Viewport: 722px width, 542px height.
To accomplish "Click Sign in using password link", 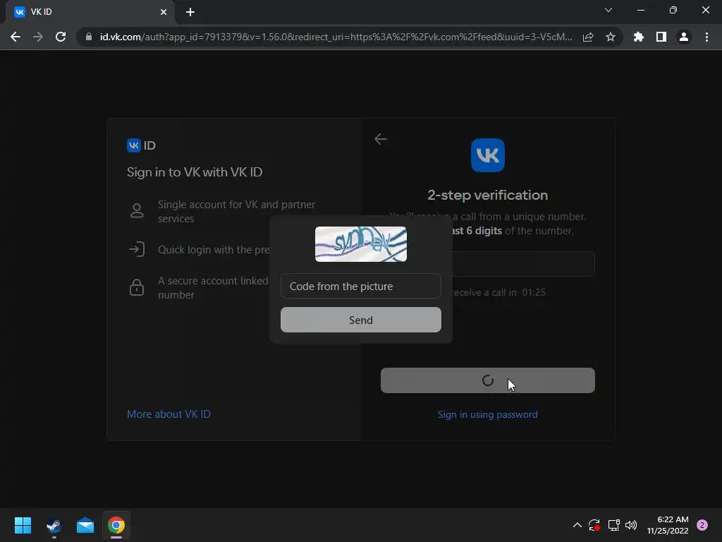I will [x=488, y=414].
